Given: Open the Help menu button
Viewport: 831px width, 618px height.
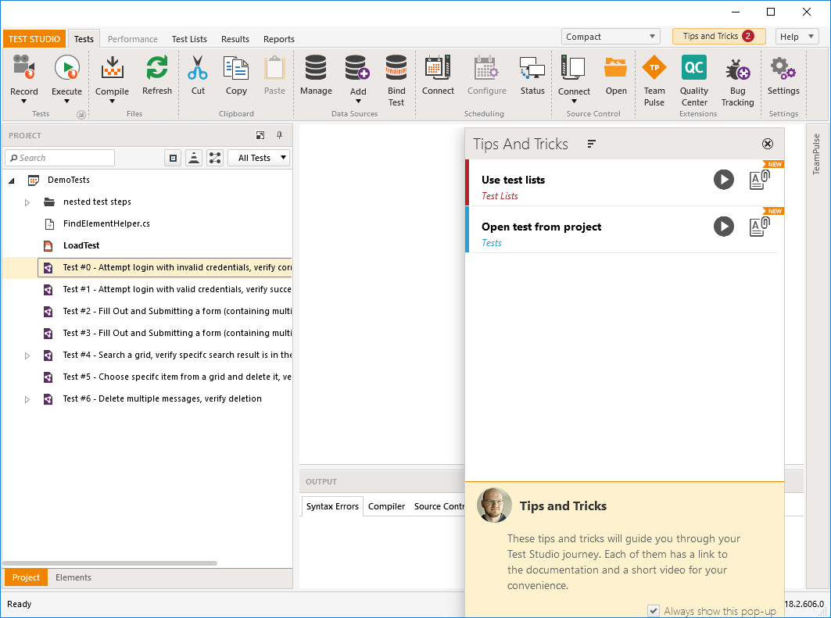Looking at the screenshot, I should [797, 37].
